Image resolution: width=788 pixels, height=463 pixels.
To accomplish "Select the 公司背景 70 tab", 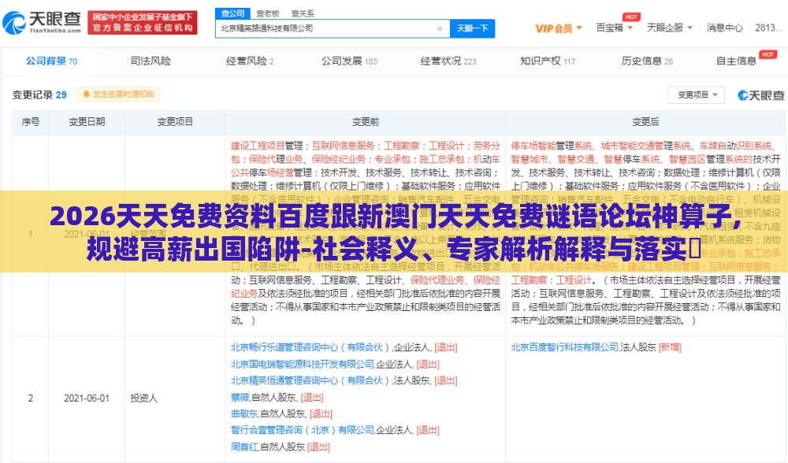I will click(x=51, y=61).
